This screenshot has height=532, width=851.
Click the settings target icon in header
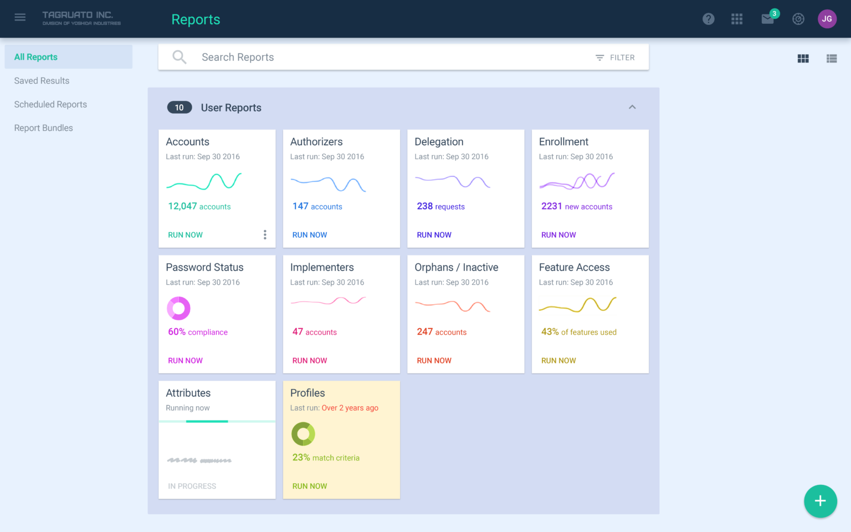[x=798, y=19]
